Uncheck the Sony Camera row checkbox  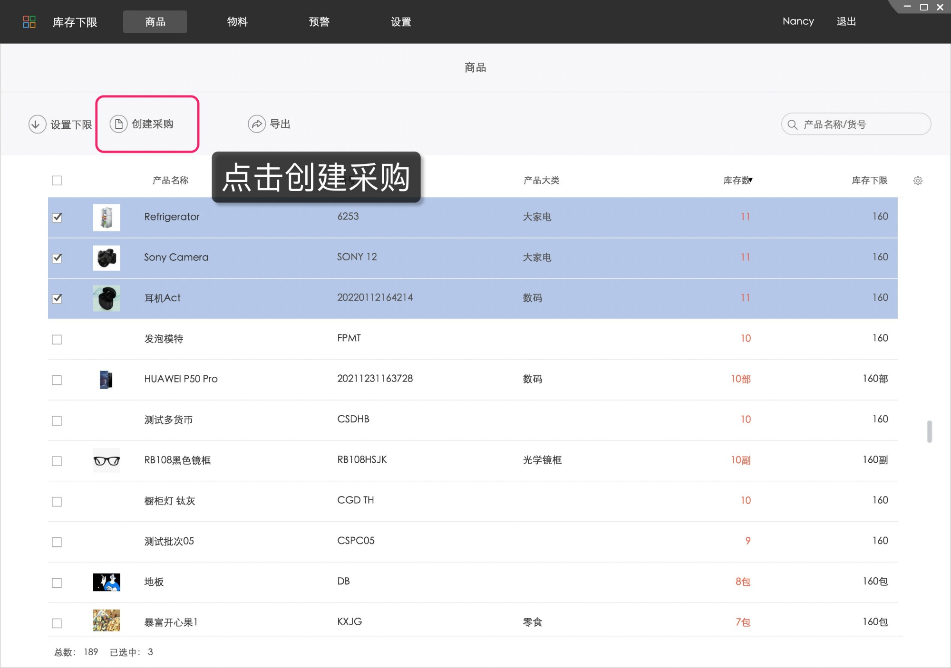point(57,258)
